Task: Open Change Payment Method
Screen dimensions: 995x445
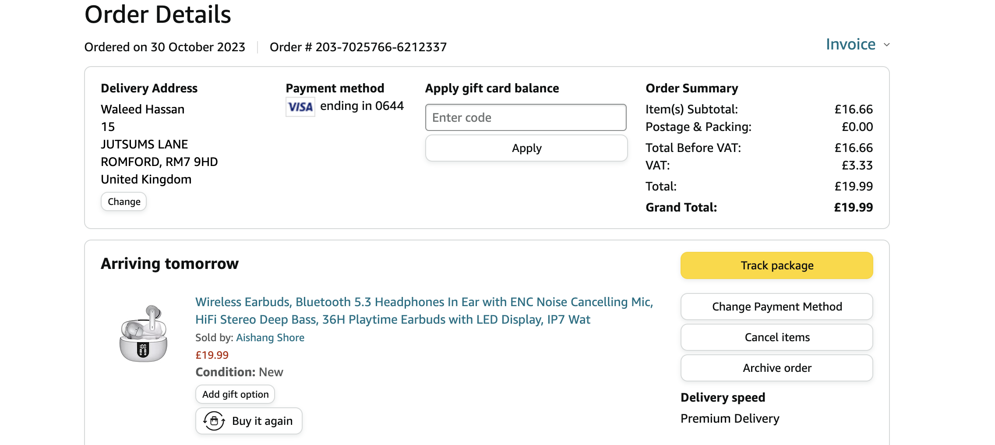Action: coord(776,307)
